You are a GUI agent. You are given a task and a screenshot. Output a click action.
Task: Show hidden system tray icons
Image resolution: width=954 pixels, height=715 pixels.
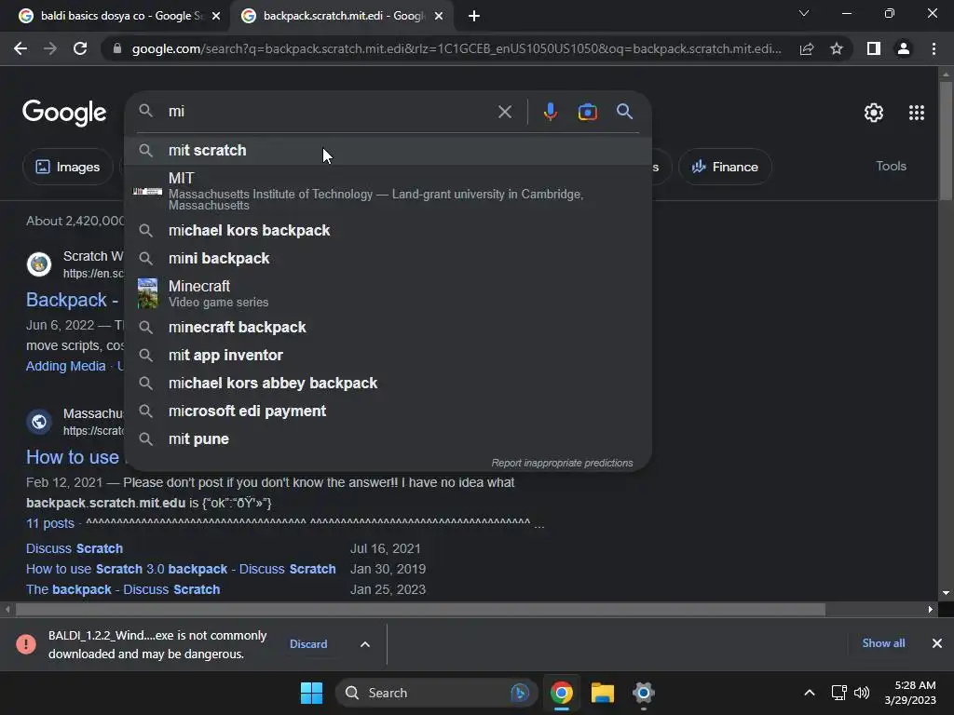[810, 693]
